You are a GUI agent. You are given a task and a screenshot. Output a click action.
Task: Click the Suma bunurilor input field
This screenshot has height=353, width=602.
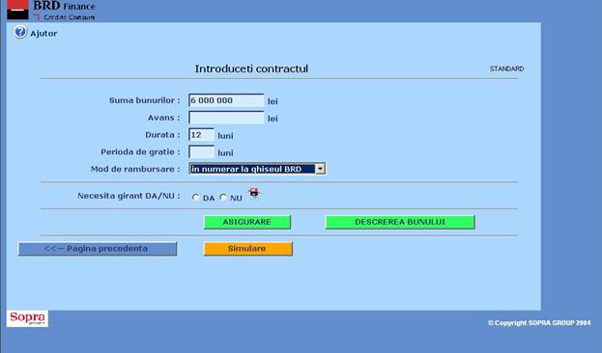tap(226, 100)
